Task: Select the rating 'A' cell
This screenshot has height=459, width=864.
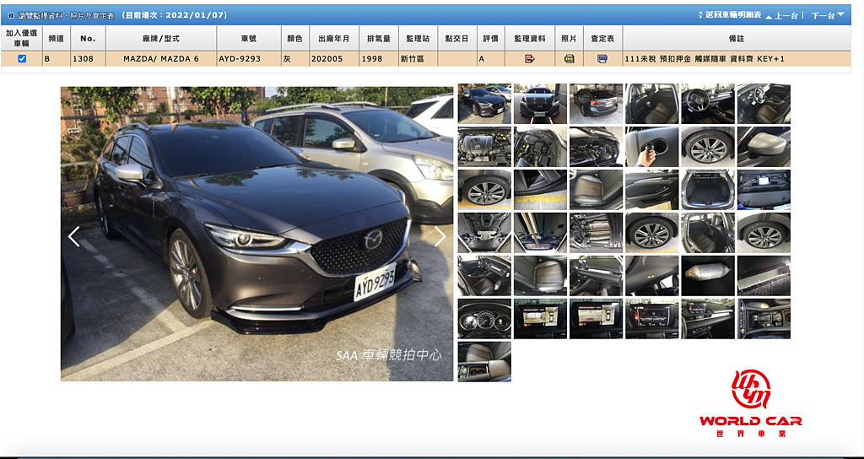Action: point(490,58)
